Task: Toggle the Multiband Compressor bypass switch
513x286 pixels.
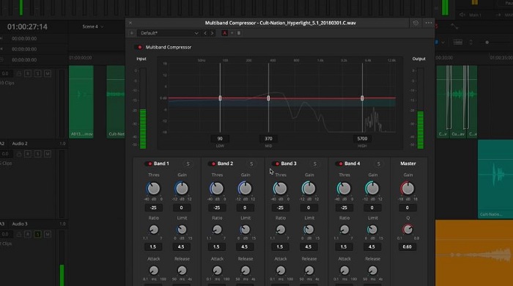Action: point(139,47)
